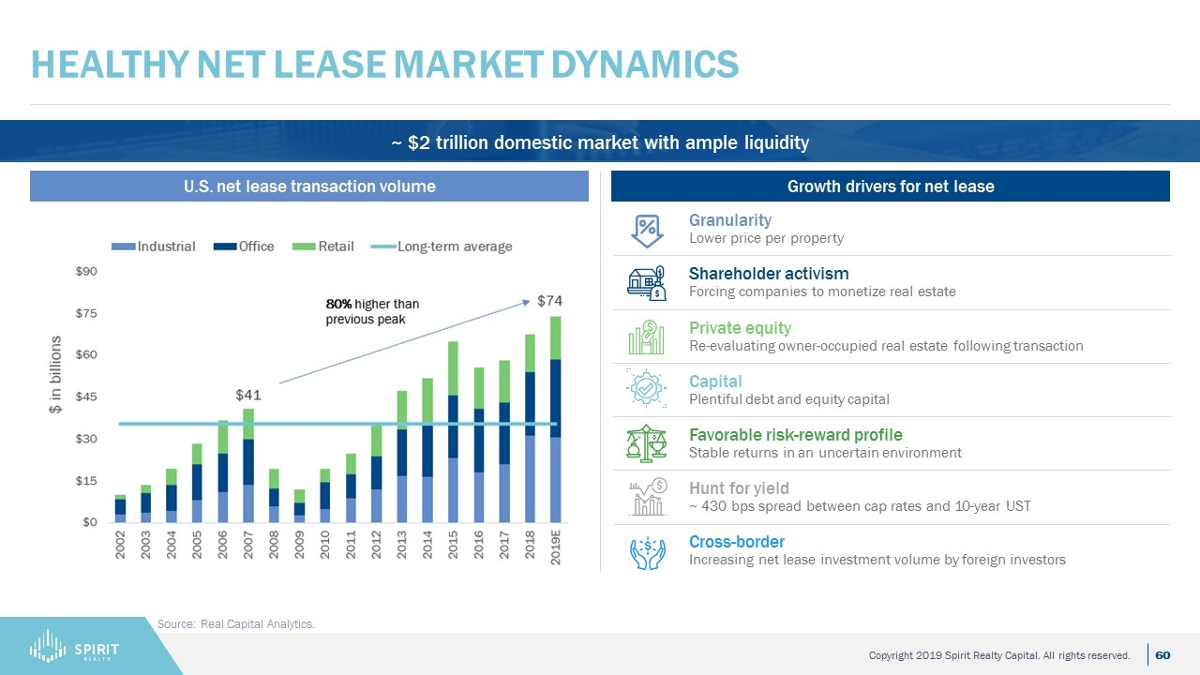Click the Office legend color swatch
The height and width of the screenshot is (675, 1200).
tap(225, 247)
